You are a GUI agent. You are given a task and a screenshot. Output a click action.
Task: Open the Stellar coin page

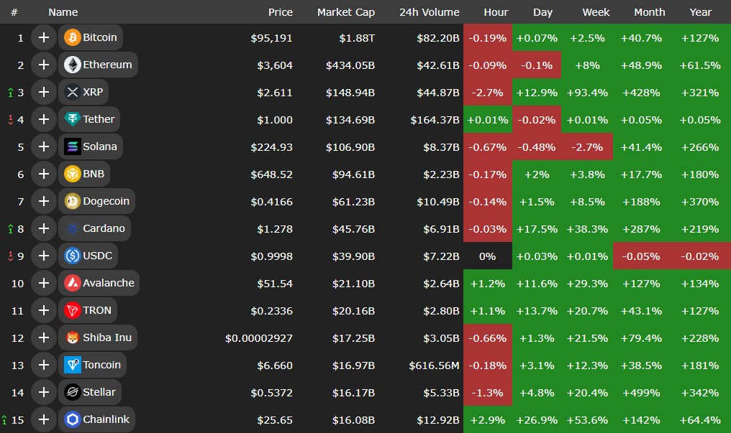[99, 392]
